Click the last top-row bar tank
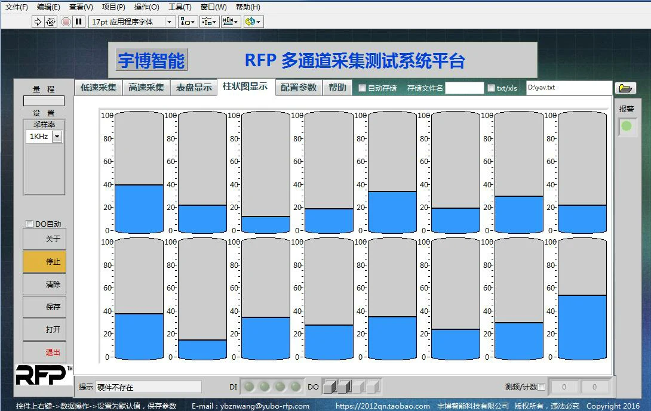The image size is (651, 411). tap(582, 172)
